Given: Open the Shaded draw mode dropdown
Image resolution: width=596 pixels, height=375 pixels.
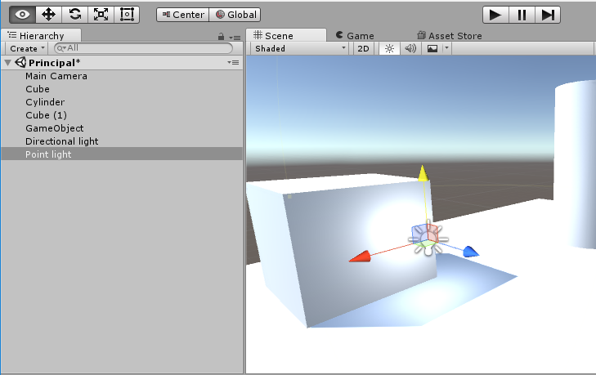Looking at the screenshot, I should [300, 49].
